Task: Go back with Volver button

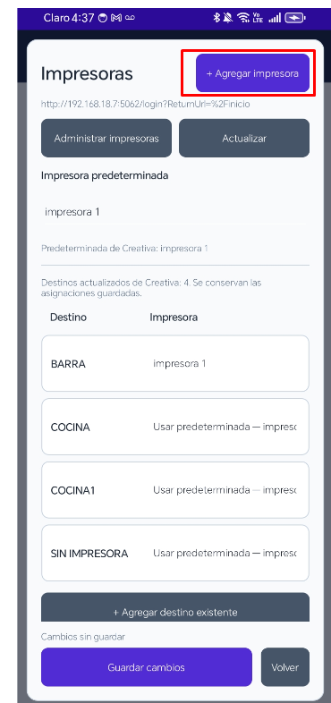Action: pyautogui.click(x=285, y=667)
